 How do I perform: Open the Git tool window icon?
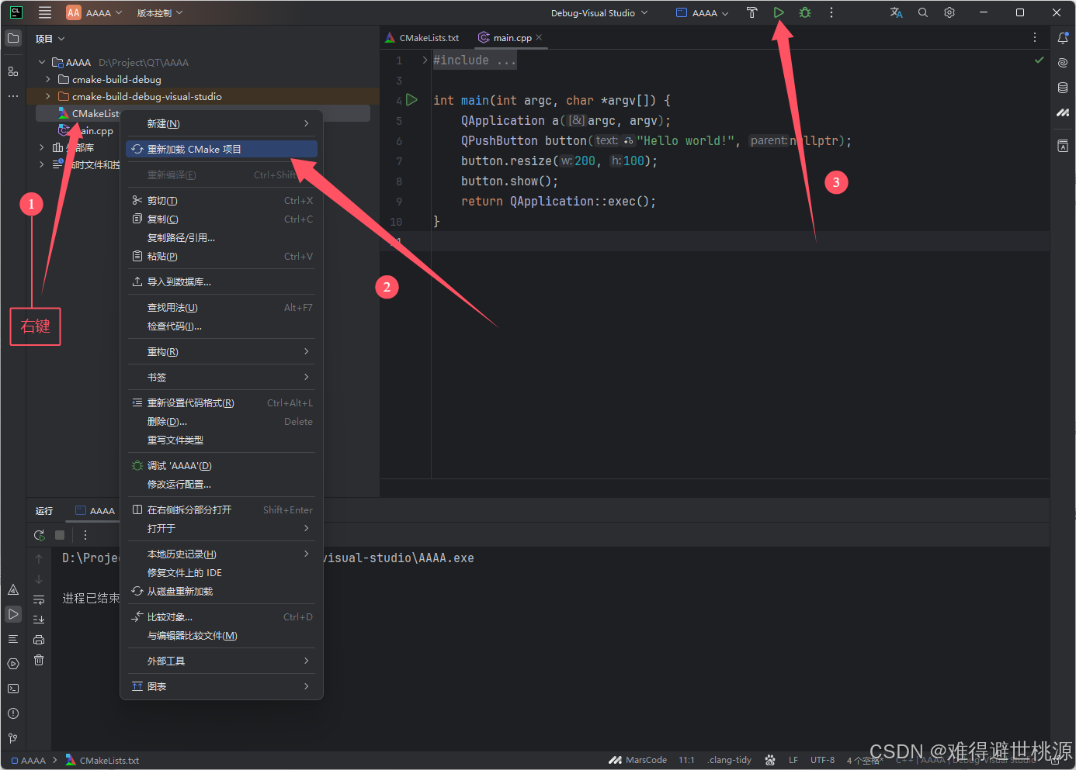click(x=13, y=738)
